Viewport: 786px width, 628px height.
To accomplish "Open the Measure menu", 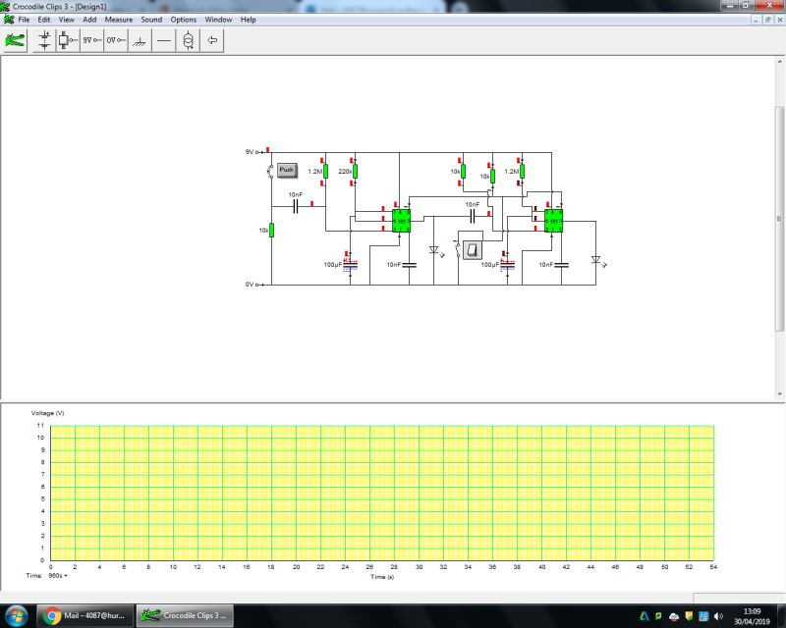I will coord(118,19).
